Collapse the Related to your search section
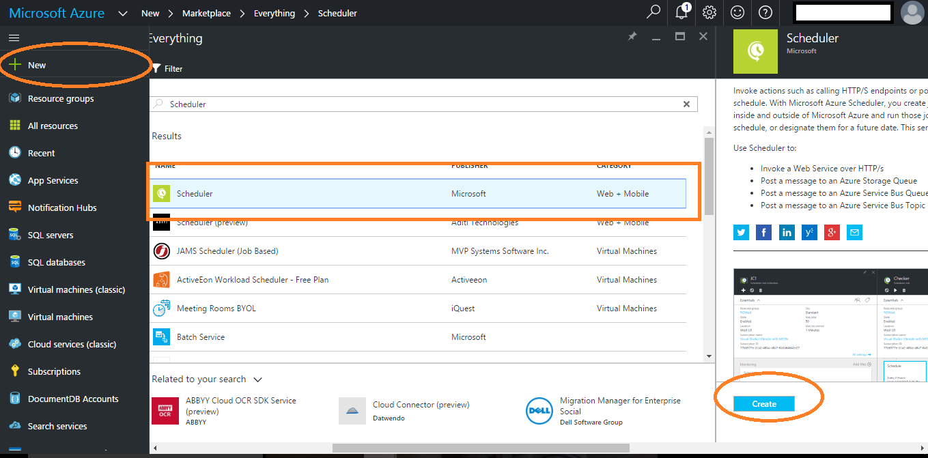The image size is (928, 458). (x=257, y=379)
